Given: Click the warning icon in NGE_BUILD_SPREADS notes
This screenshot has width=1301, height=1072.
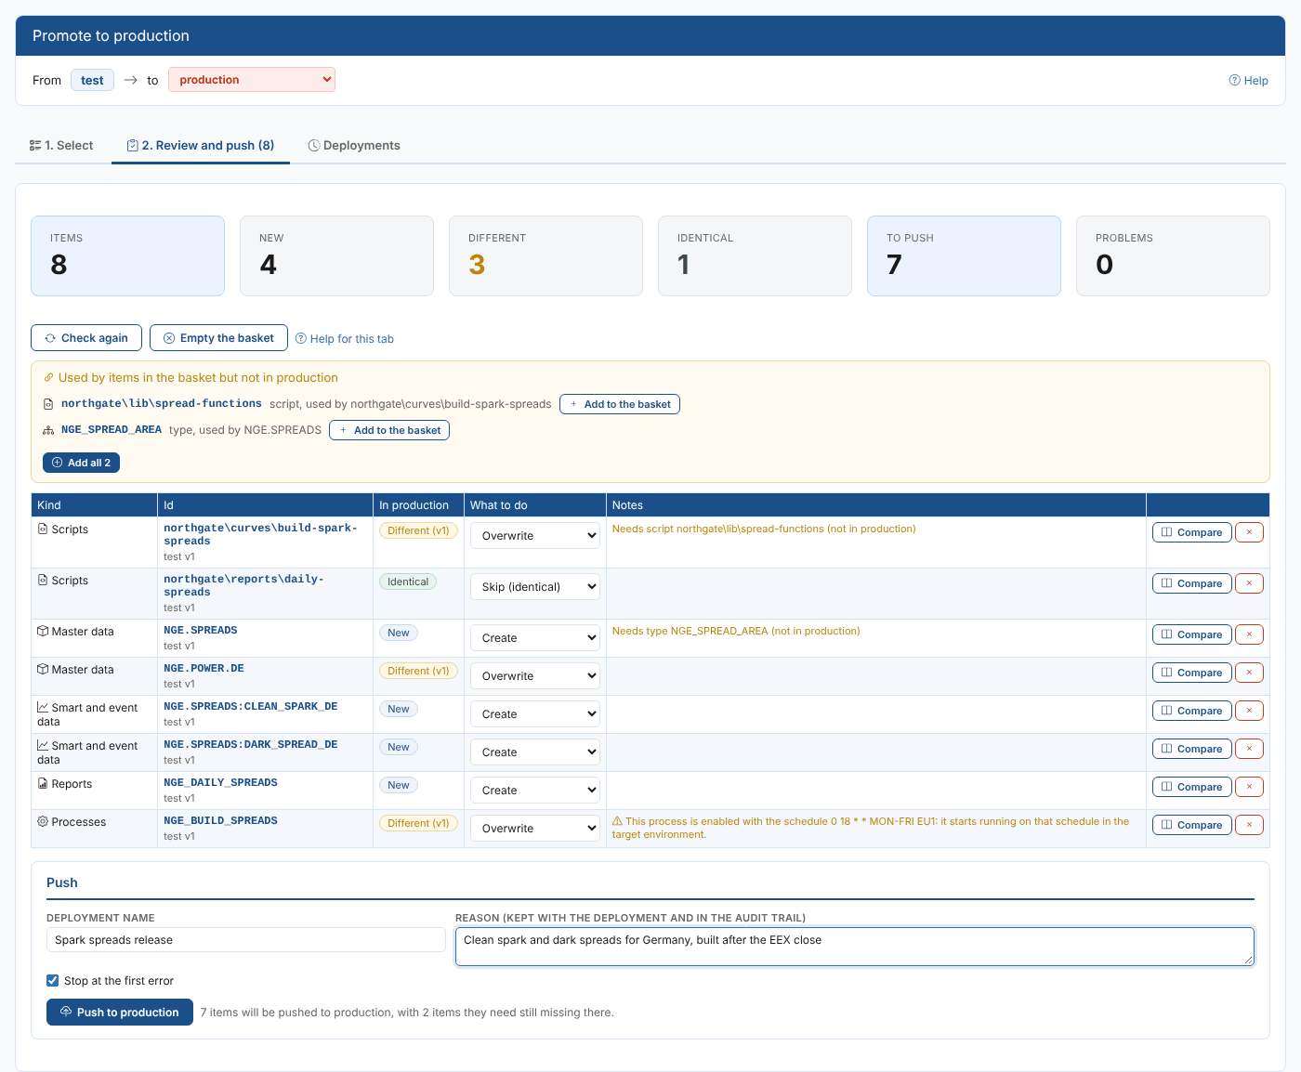Looking at the screenshot, I should [617, 821].
